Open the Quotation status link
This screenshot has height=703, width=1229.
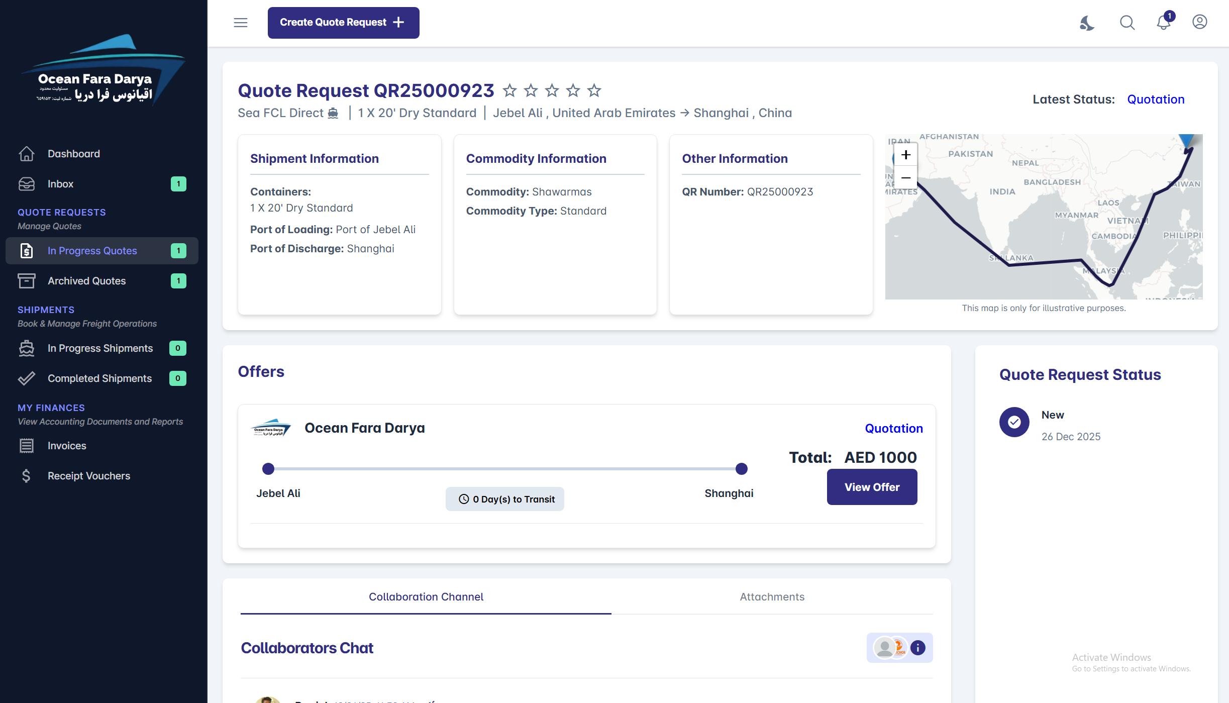(x=1156, y=99)
